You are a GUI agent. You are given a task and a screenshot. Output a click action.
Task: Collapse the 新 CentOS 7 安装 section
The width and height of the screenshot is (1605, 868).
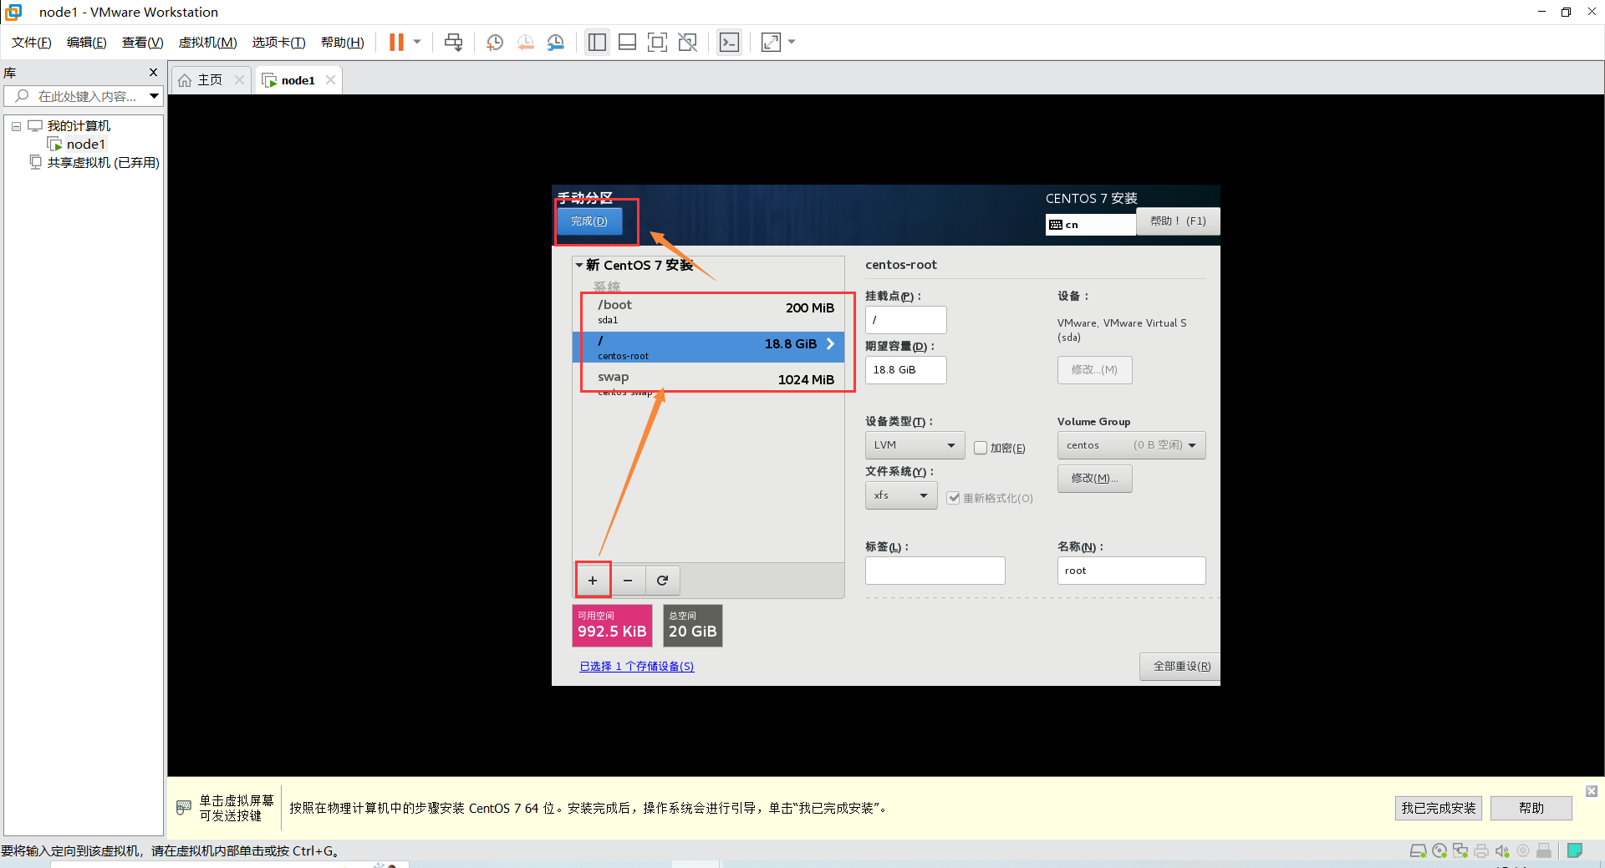click(x=579, y=265)
